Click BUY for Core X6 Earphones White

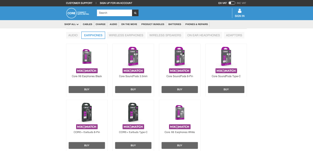[x=180, y=146]
